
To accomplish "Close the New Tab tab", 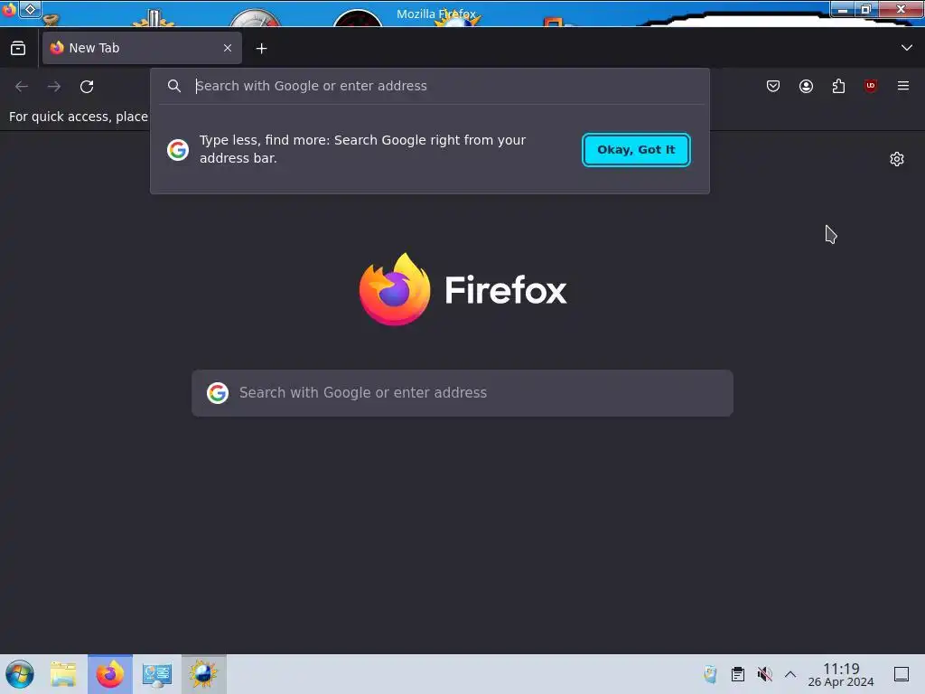I will [227, 48].
